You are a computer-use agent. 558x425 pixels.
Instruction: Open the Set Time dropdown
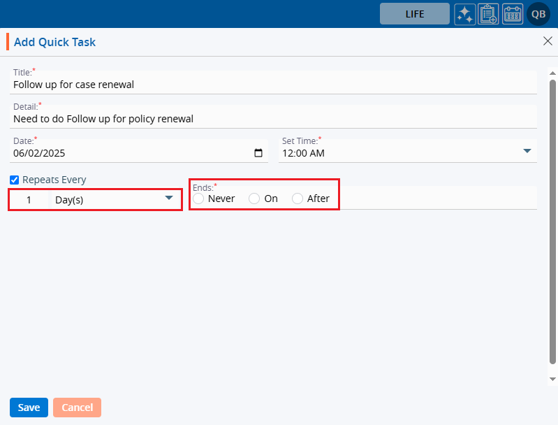pyautogui.click(x=527, y=151)
